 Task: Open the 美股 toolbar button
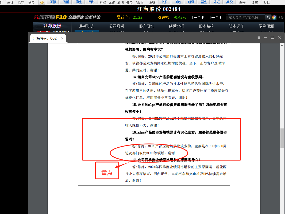pyautogui.click(x=230, y=2)
